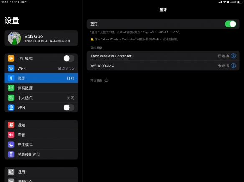Open Bob Guo Apple ID profile
The image size is (244, 182).
pos(41,38)
